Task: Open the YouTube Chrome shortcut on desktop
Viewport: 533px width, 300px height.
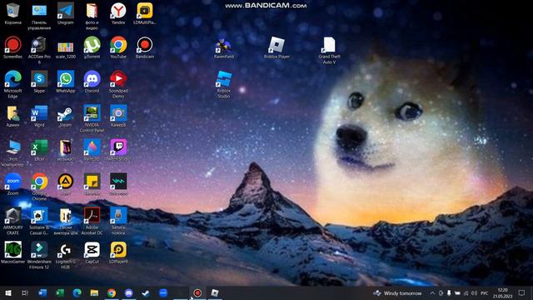Action: tap(118, 48)
